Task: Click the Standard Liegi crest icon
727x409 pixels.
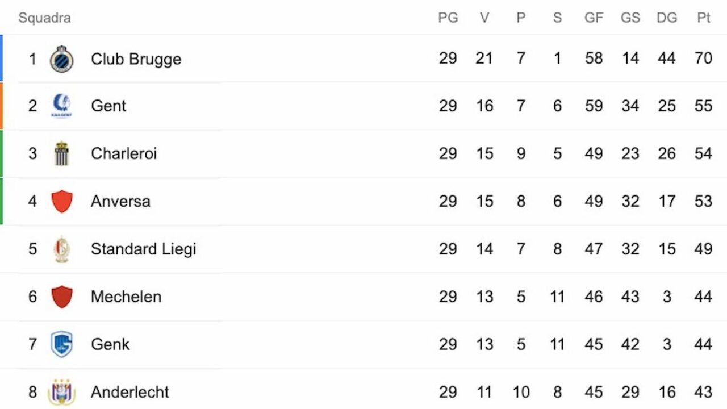Action: tap(61, 249)
